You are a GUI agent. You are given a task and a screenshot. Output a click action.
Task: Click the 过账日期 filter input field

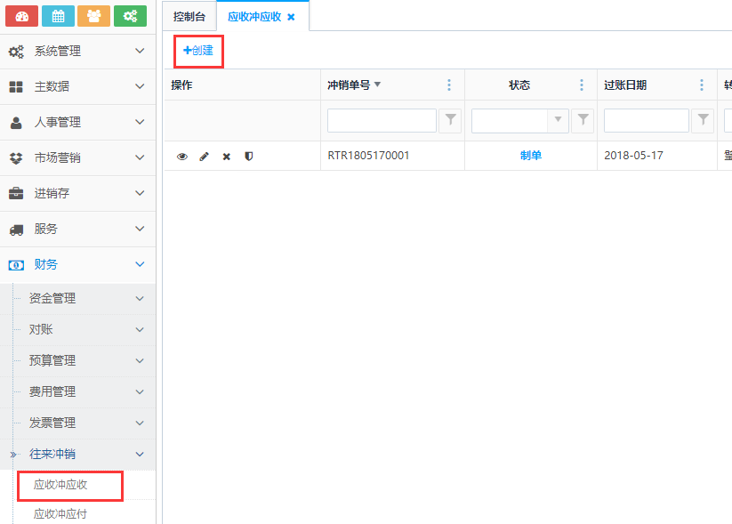coord(646,120)
